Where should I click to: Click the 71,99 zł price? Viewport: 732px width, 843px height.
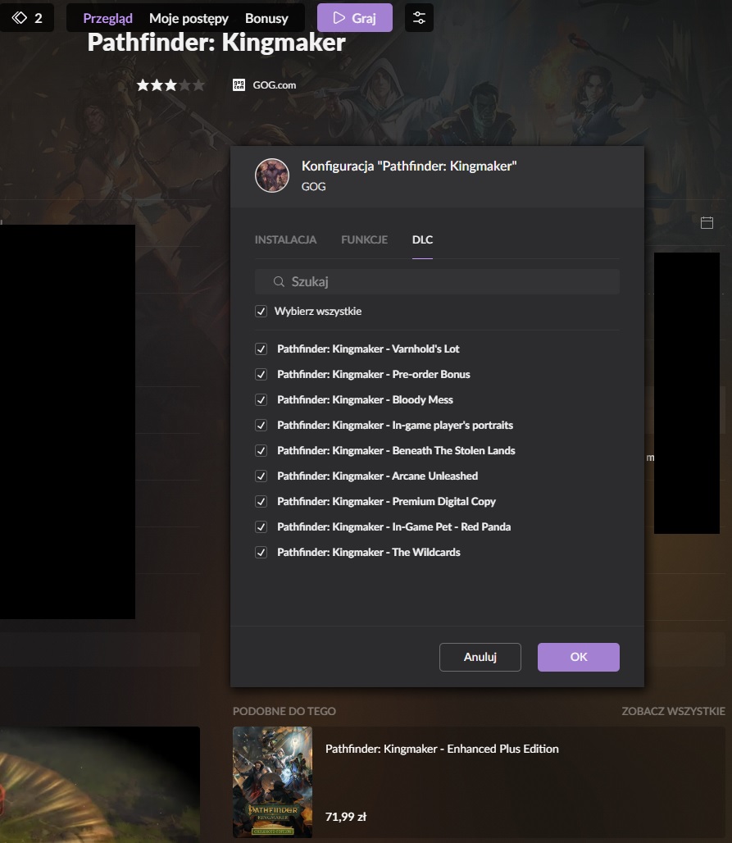click(x=346, y=818)
